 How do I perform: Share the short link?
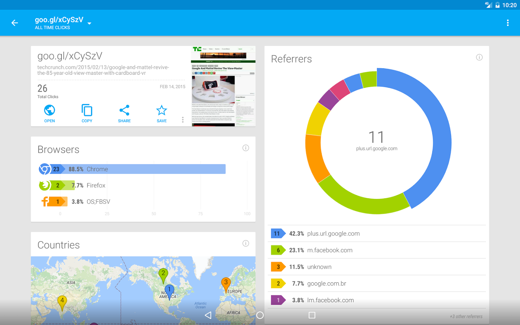pos(124,113)
